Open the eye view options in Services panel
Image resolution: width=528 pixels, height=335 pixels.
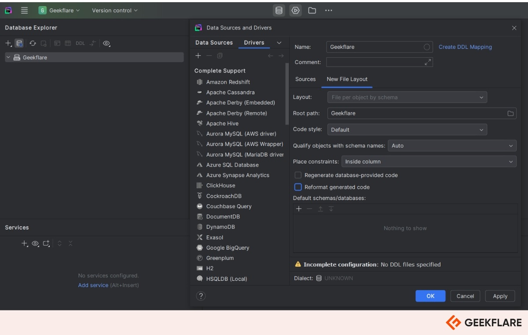point(36,243)
